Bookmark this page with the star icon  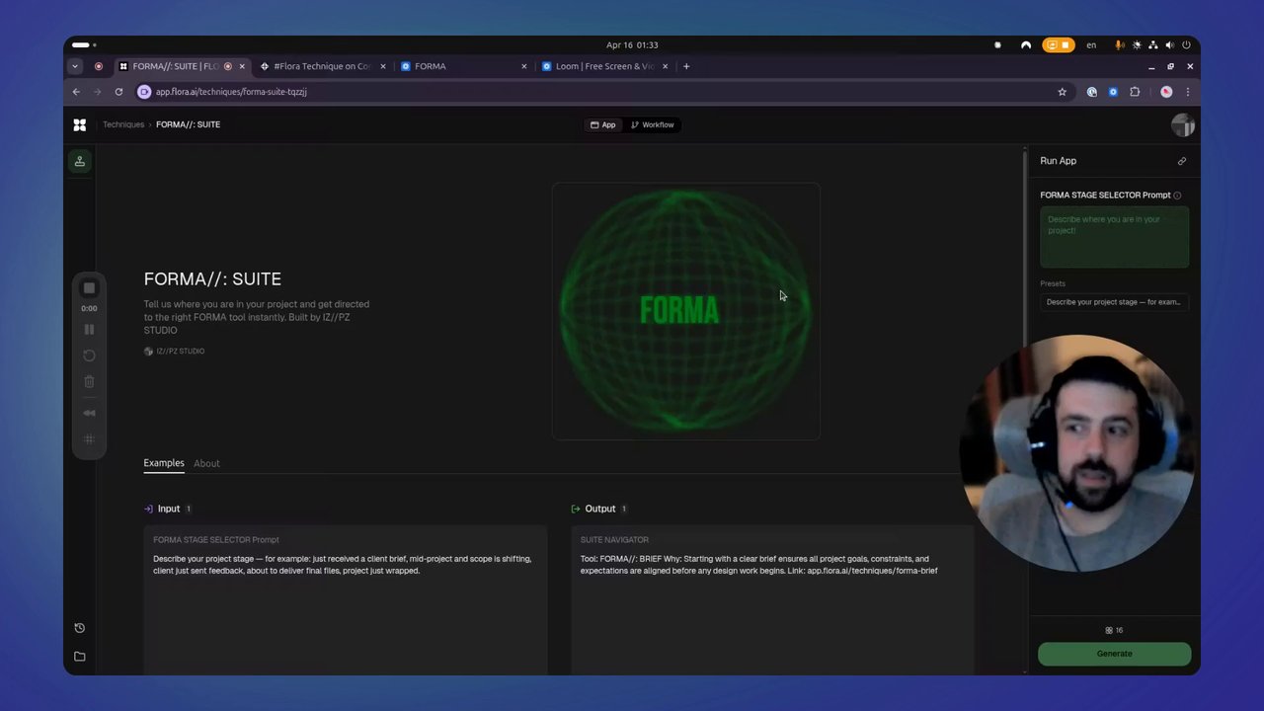pos(1063,92)
